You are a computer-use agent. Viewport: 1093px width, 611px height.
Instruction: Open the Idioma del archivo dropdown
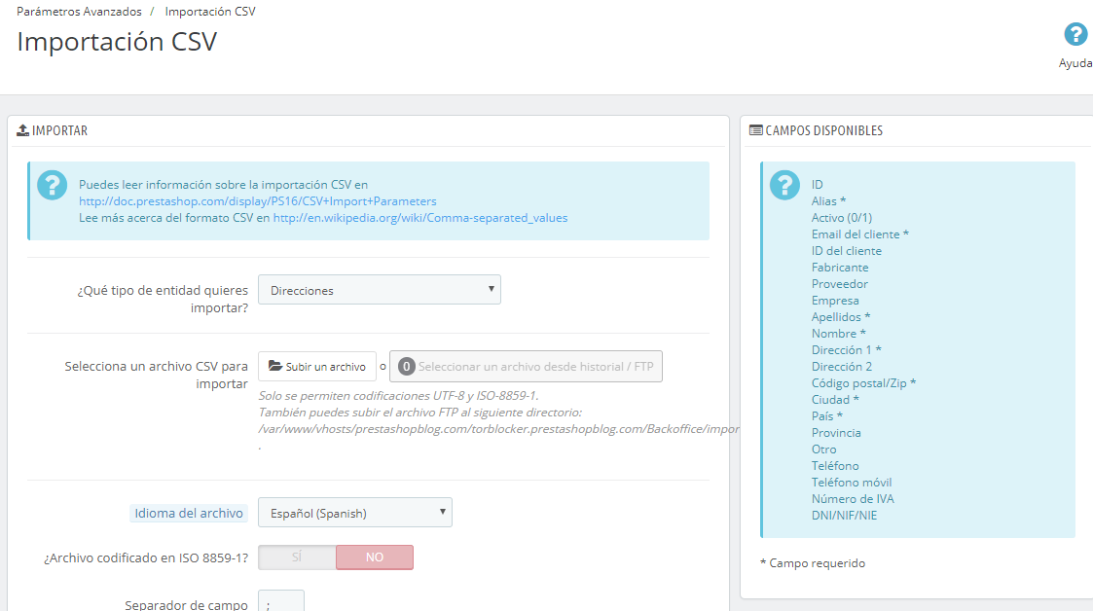click(x=355, y=513)
